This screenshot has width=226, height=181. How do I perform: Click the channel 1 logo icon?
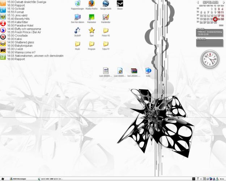coord(3,3)
